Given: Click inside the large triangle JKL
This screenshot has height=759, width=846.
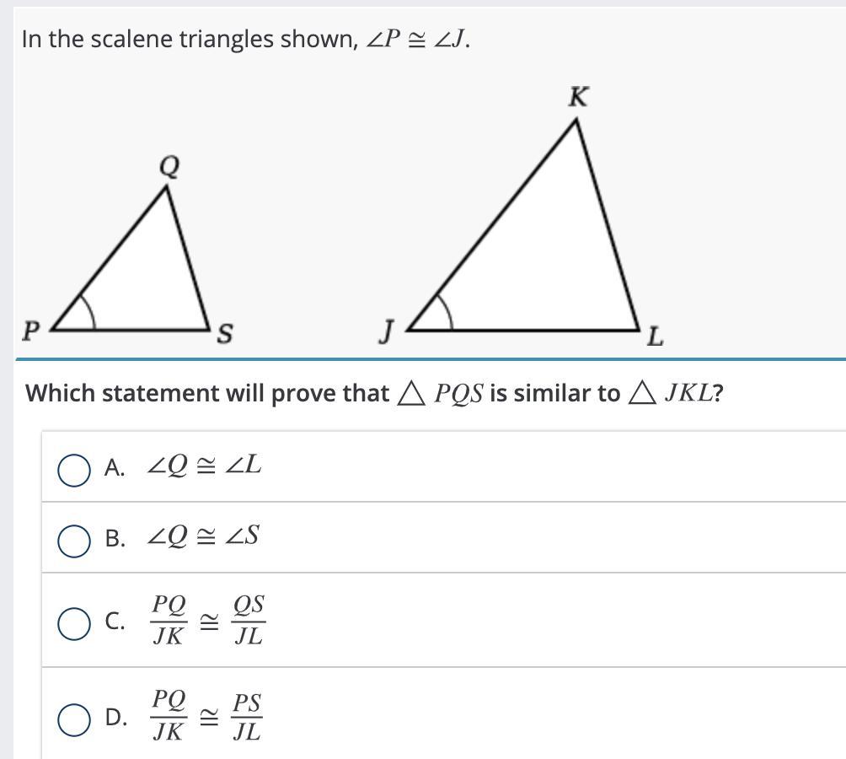Looking at the screenshot, I should pyautogui.click(x=556, y=261).
